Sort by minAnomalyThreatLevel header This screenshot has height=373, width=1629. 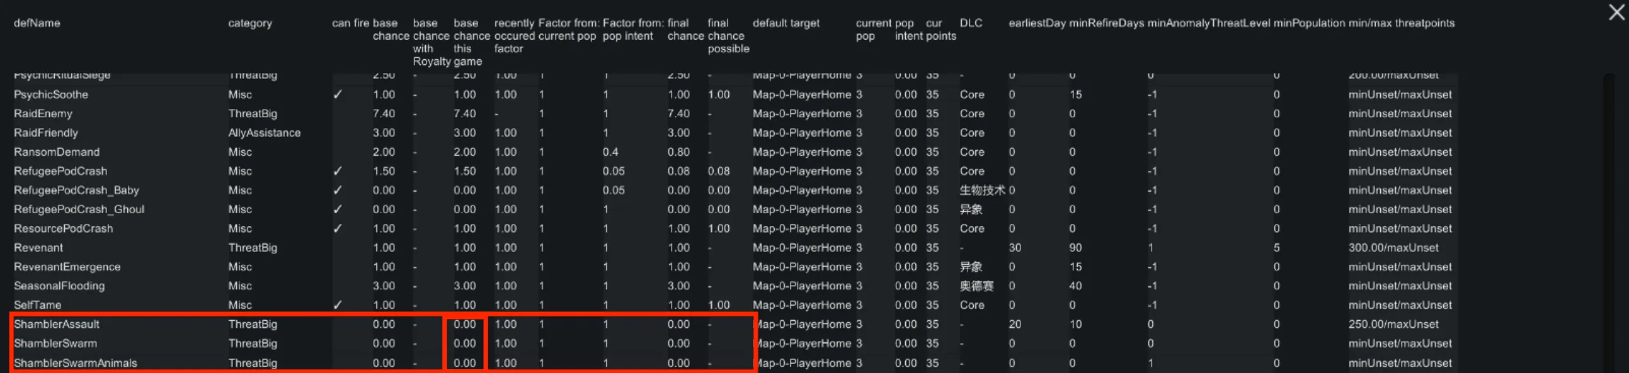pyautogui.click(x=1208, y=23)
